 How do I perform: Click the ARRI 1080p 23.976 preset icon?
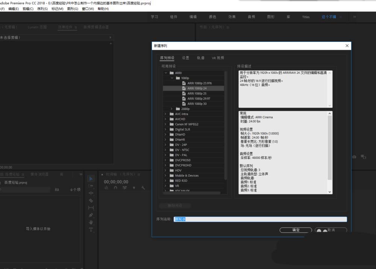pyautogui.click(x=184, y=83)
